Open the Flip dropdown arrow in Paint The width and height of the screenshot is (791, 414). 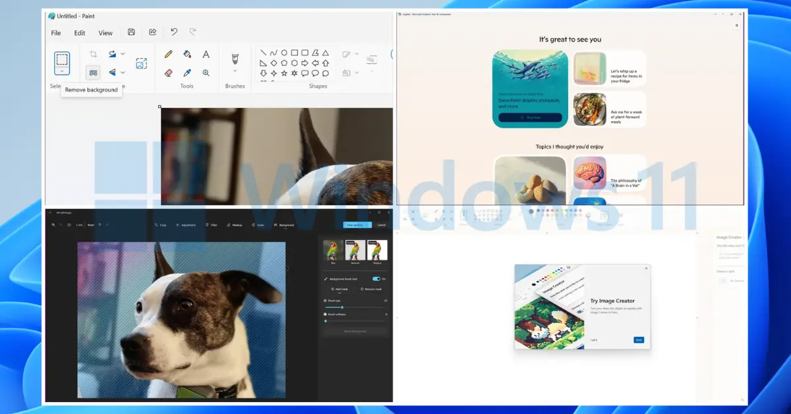[123, 73]
